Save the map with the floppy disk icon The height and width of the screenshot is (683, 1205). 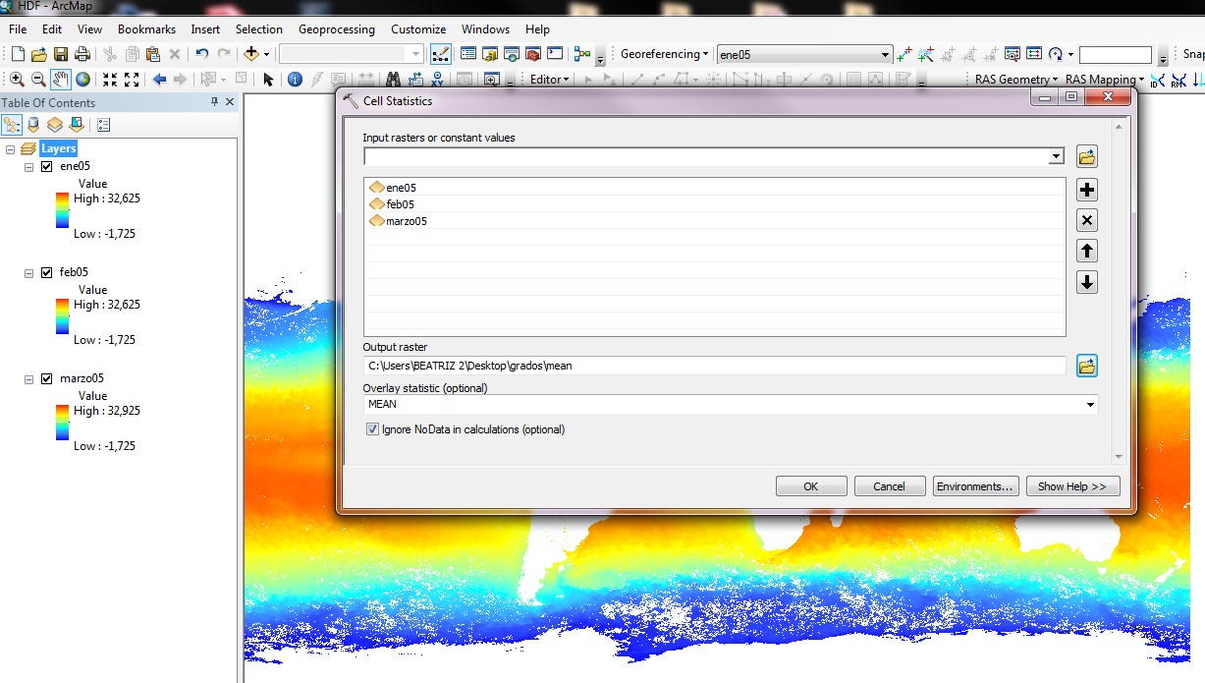pos(60,54)
